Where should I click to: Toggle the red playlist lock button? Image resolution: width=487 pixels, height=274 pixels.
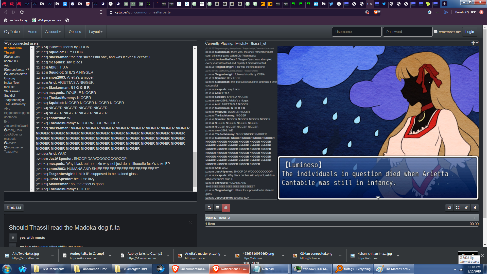click(226, 208)
